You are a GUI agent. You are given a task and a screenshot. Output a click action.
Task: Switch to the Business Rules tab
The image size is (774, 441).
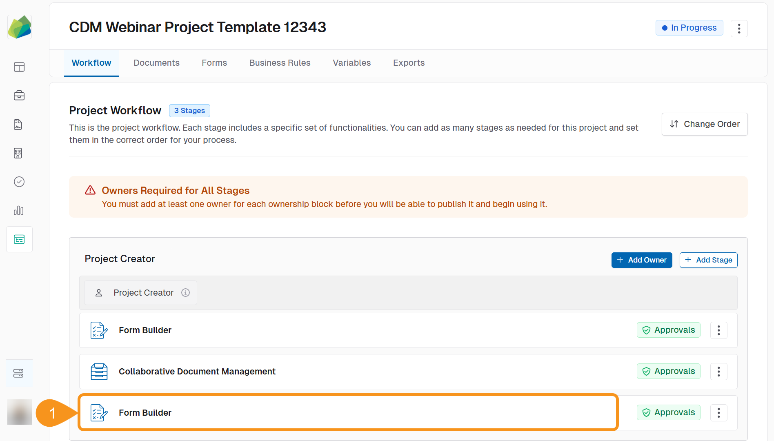pos(280,62)
